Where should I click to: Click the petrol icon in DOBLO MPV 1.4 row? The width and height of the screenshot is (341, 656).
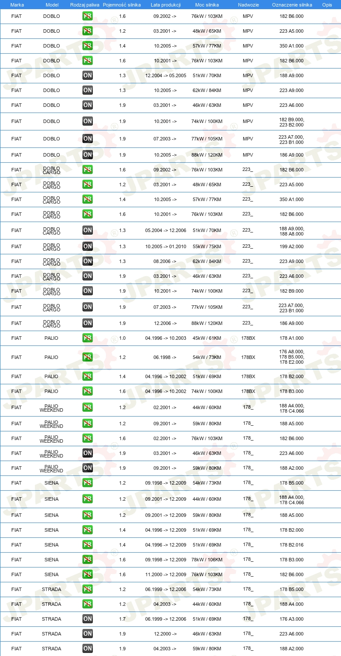88,46
